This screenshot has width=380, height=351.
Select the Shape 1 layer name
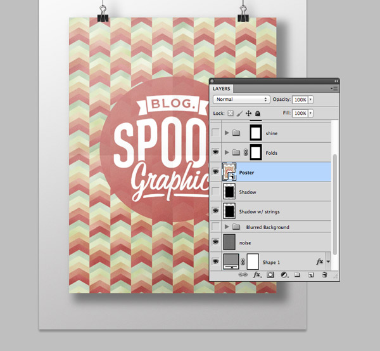pyautogui.click(x=271, y=262)
